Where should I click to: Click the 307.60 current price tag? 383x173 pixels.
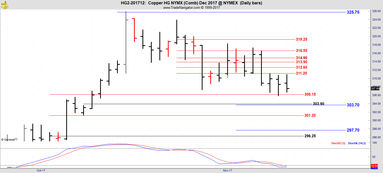coord(375,88)
